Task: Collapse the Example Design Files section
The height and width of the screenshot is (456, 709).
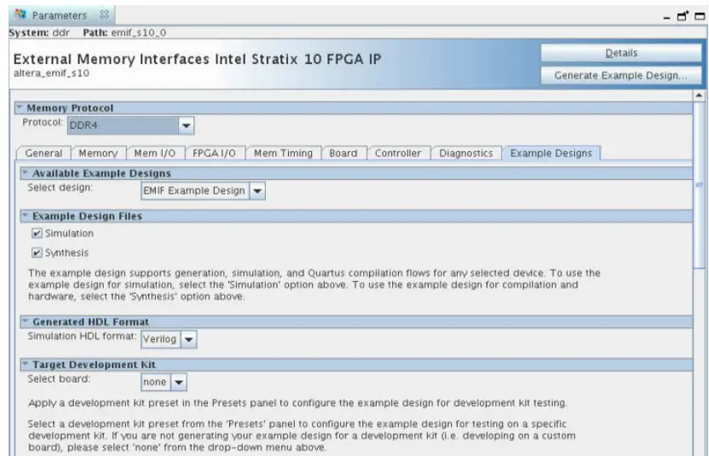Action: coord(26,216)
